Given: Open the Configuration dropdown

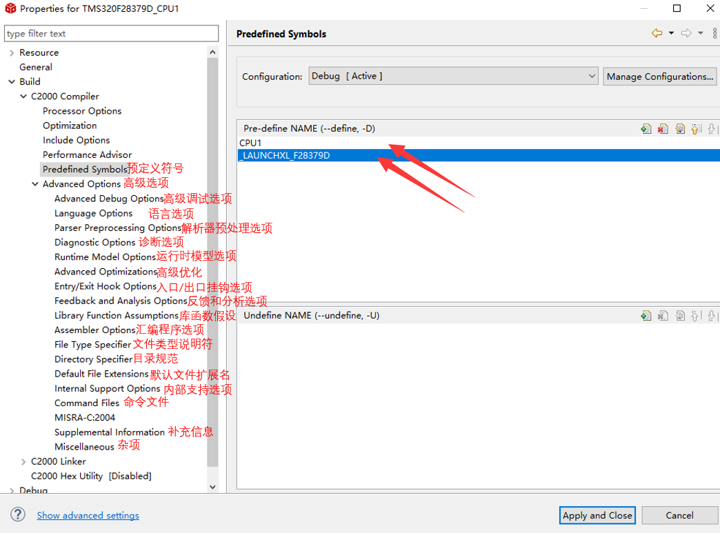Looking at the screenshot, I should point(453,77).
